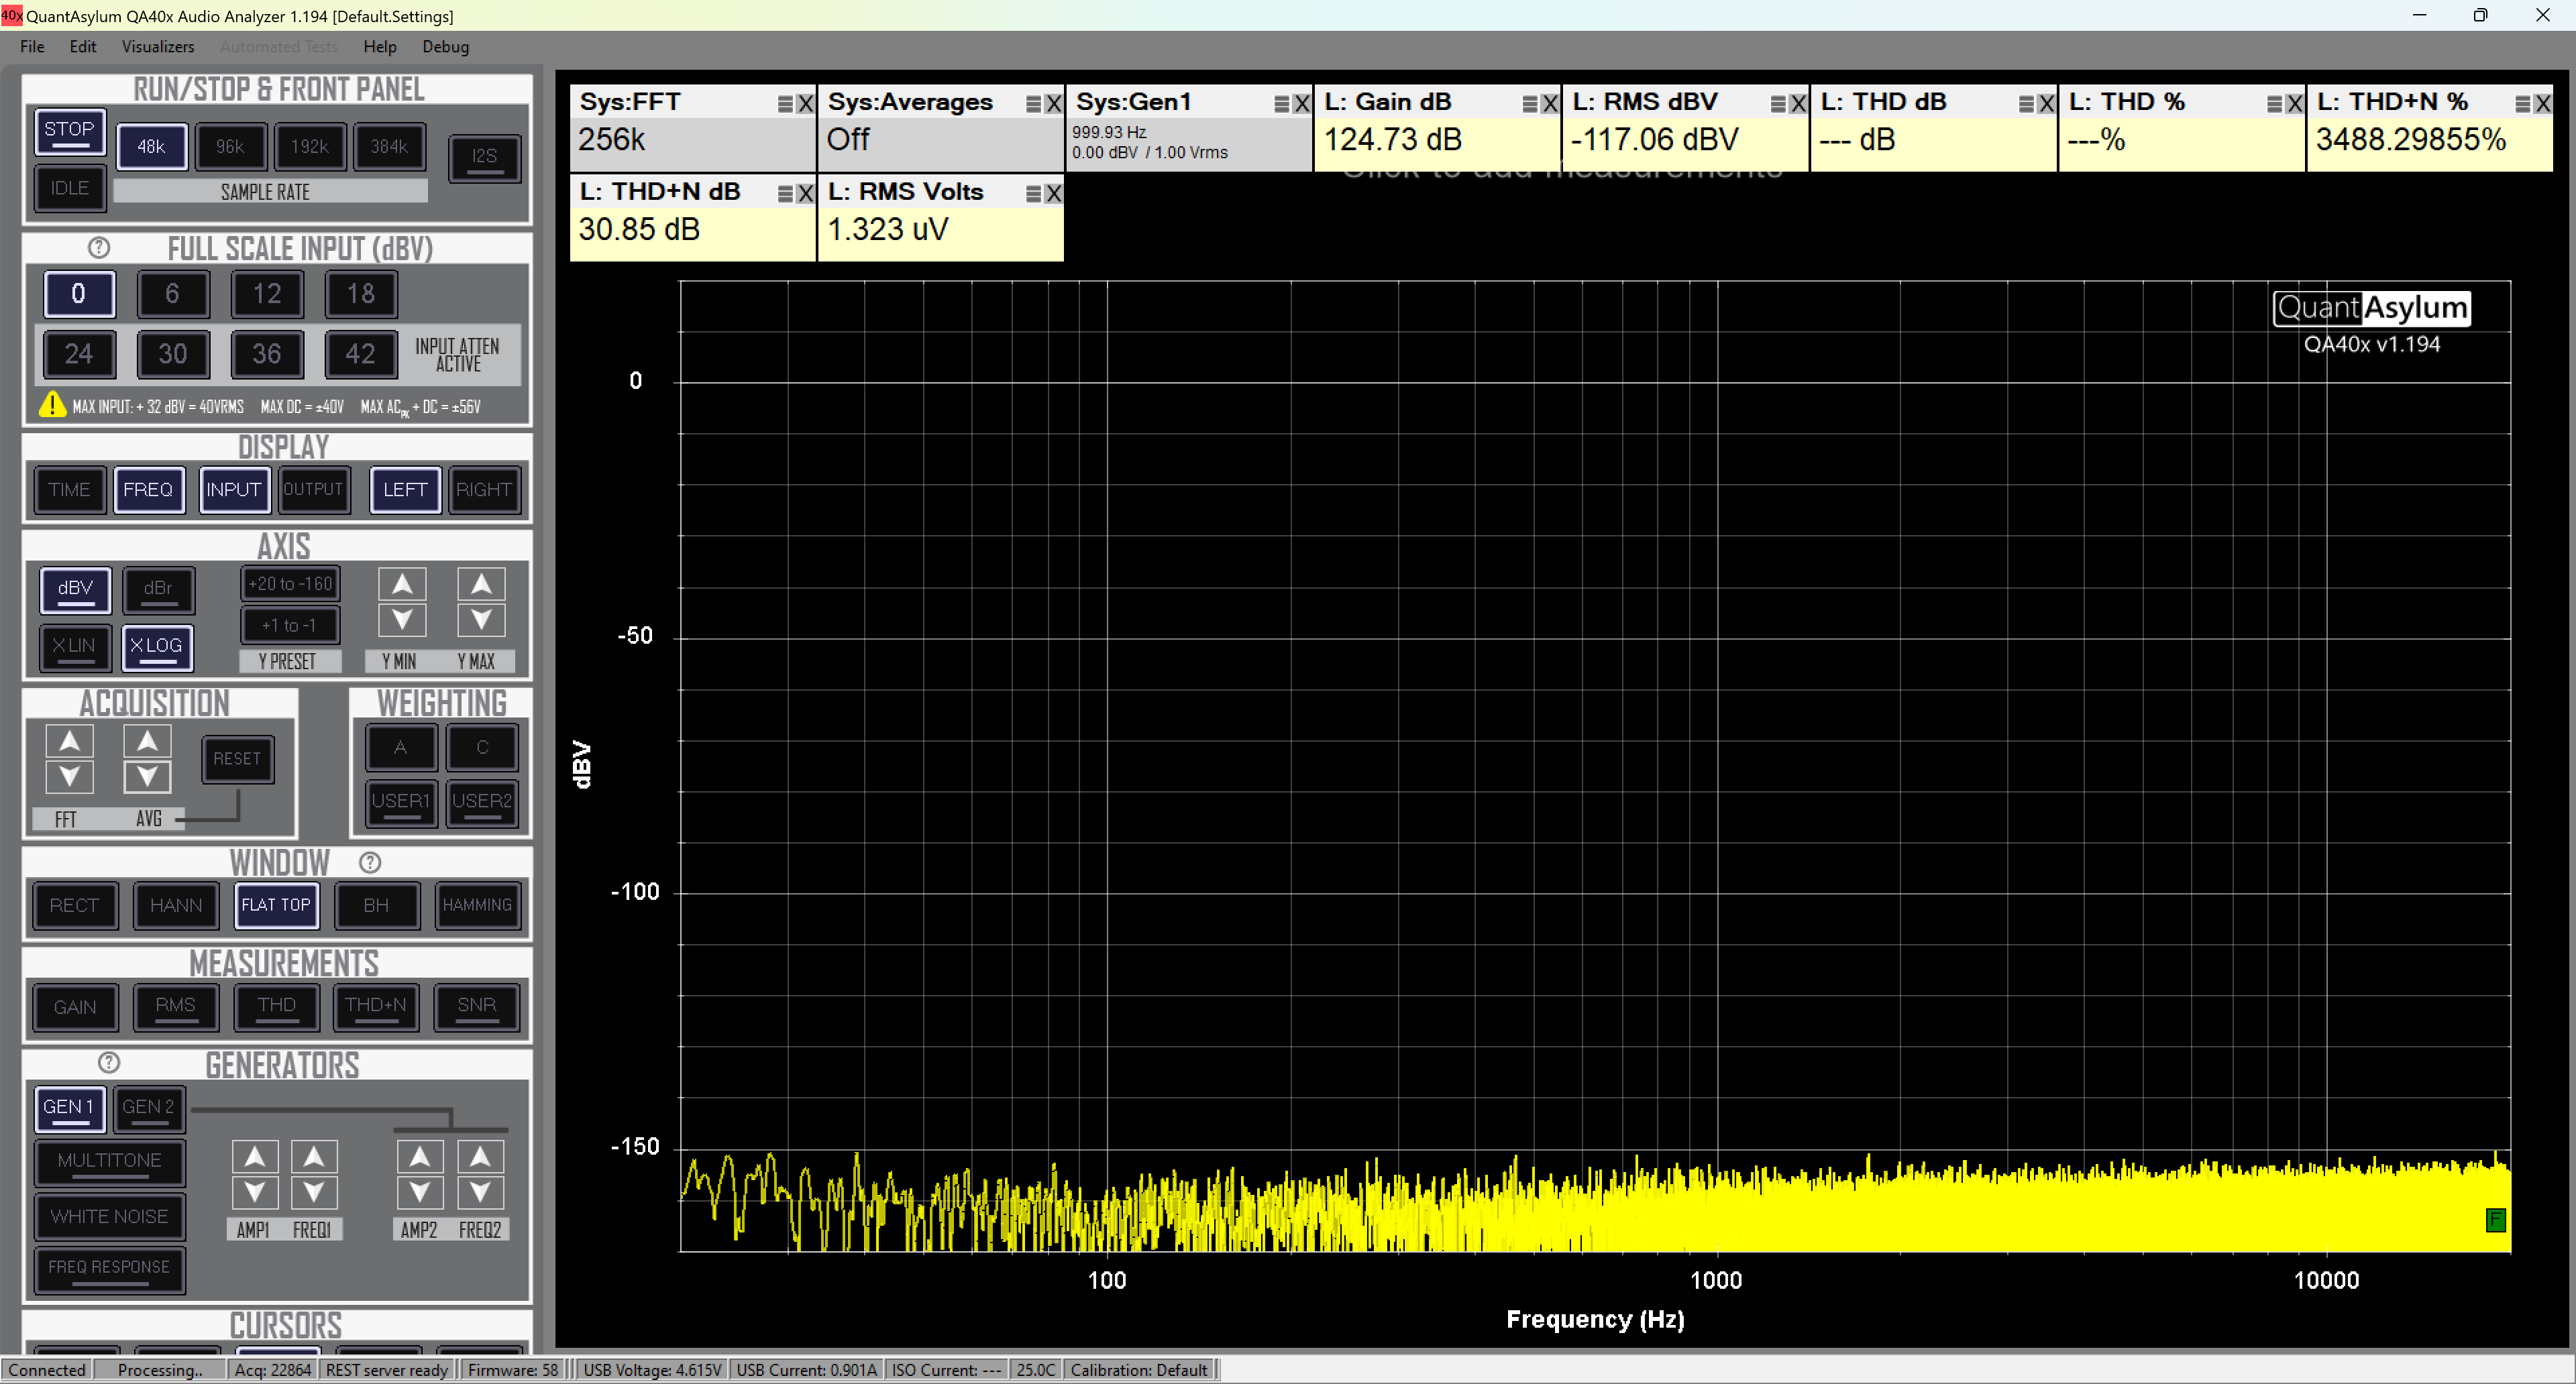Click the Full Scale Input help icon
The width and height of the screenshot is (2576, 1384).
(x=98, y=248)
